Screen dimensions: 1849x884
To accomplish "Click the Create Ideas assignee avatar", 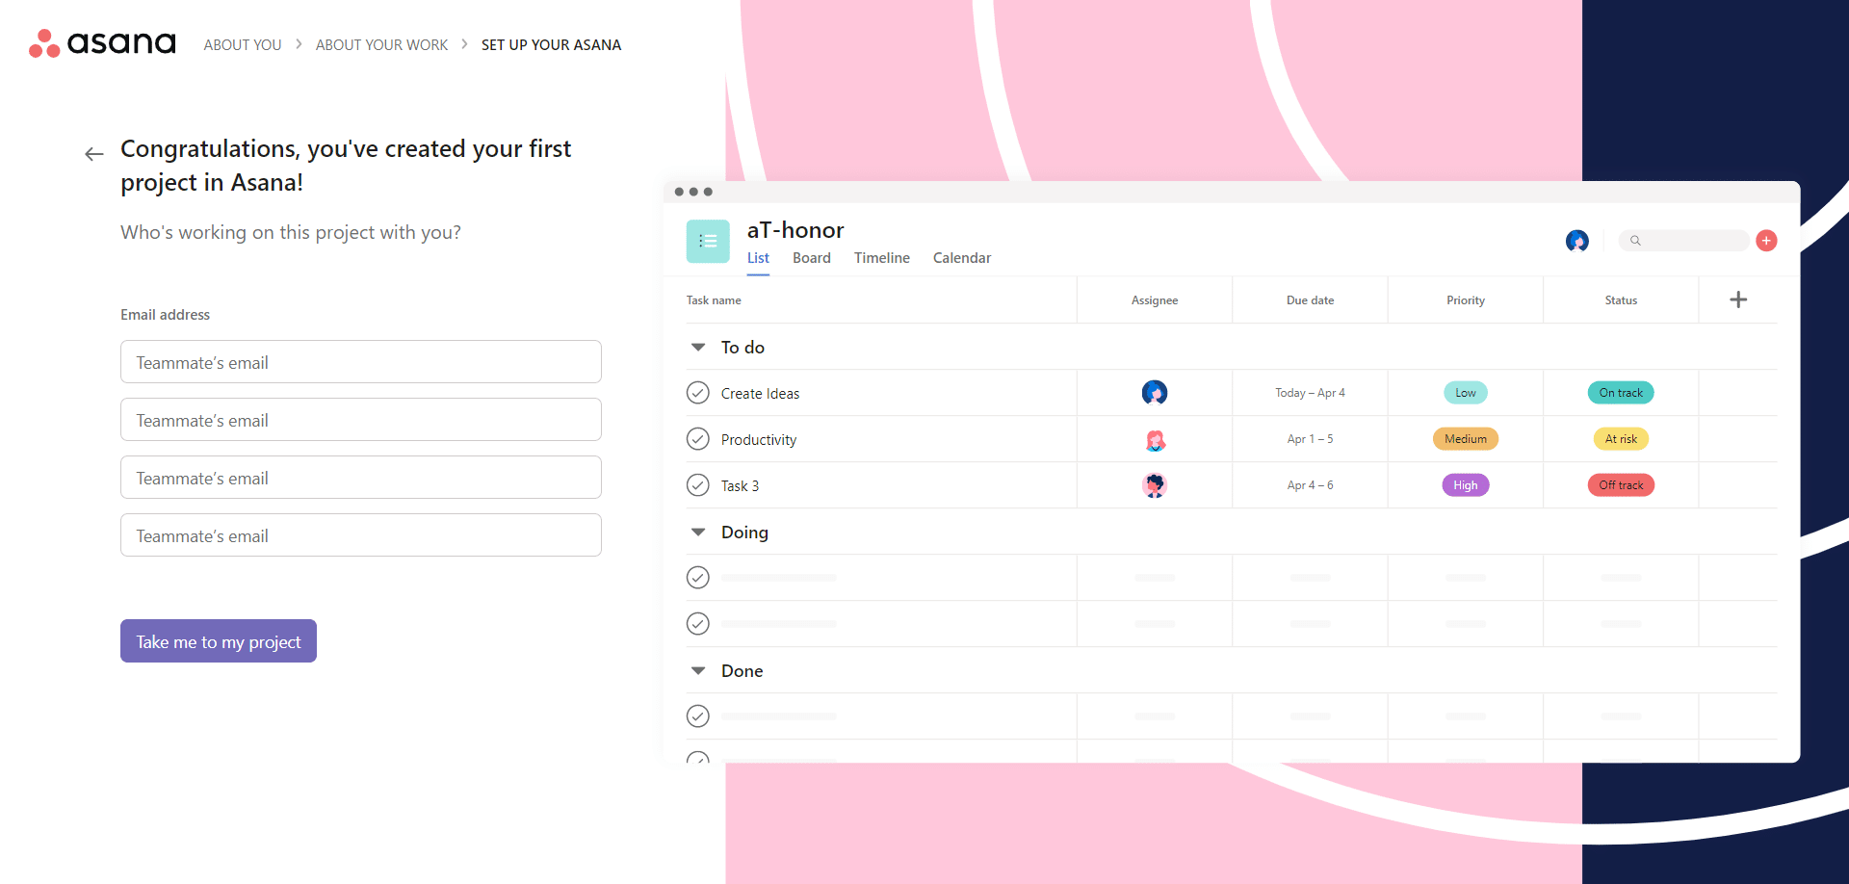I will pyautogui.click(x=1155, y=393).
